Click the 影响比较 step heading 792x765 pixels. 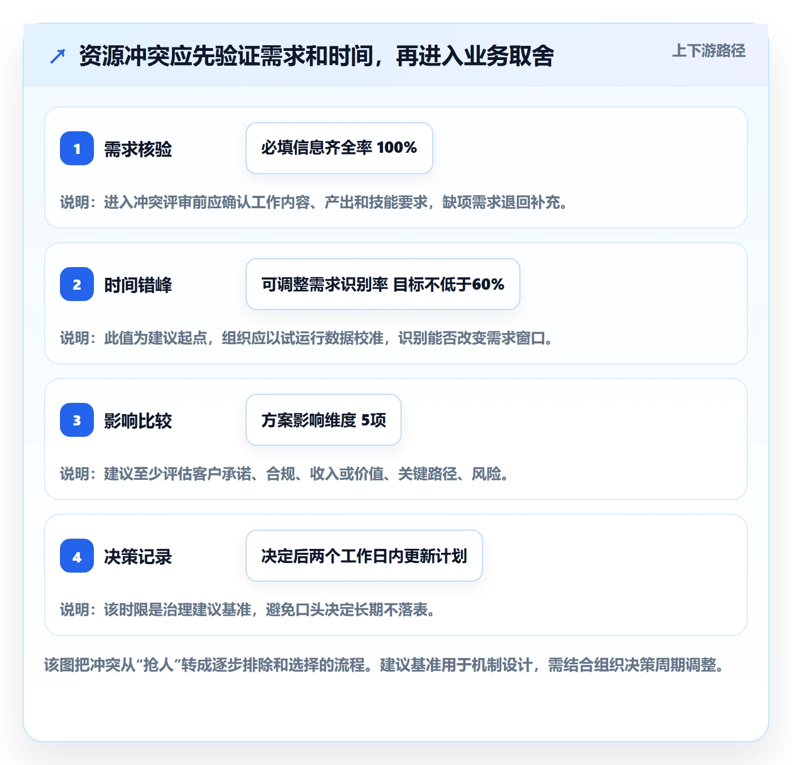(138, 420)
